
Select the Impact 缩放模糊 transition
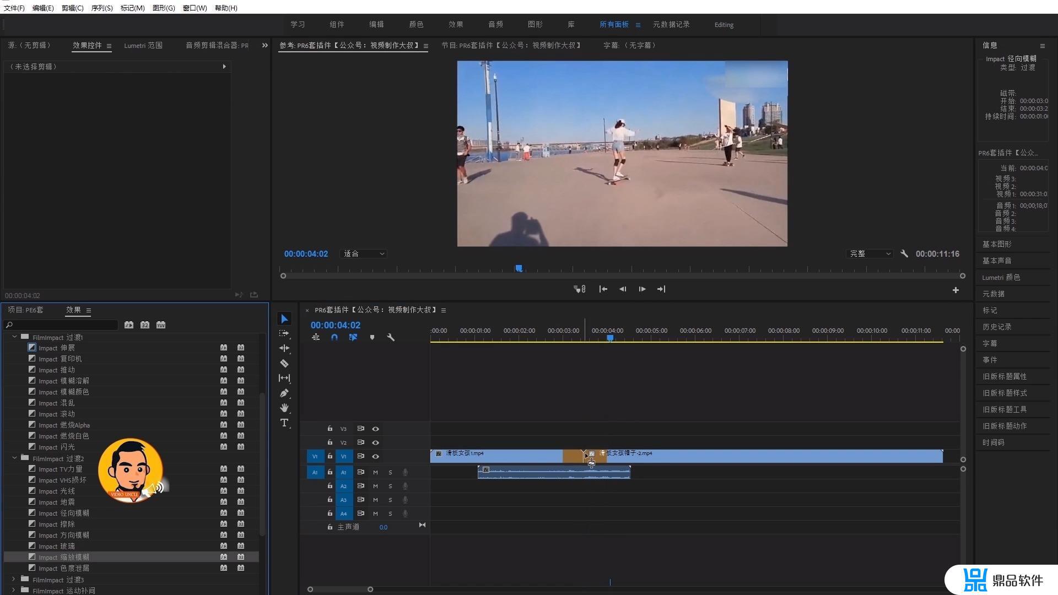click(131, 557)
